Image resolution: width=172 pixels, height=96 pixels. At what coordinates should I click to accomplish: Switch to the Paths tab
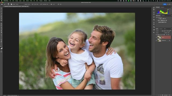click(165, 29)
